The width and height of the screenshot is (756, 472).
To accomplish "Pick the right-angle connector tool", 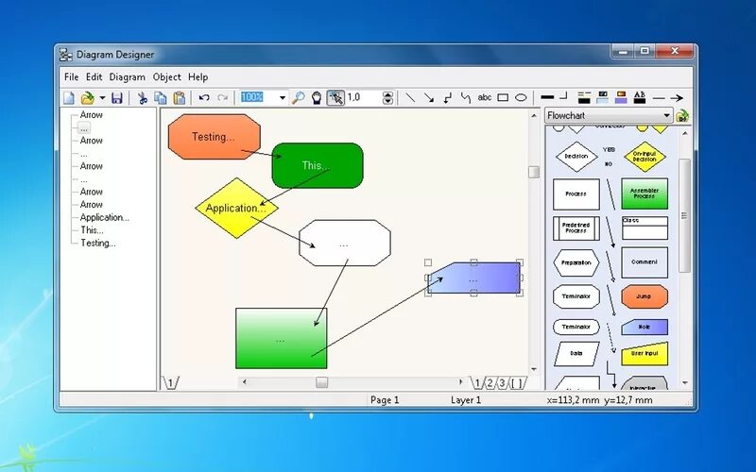I will [x=447, y=98].
